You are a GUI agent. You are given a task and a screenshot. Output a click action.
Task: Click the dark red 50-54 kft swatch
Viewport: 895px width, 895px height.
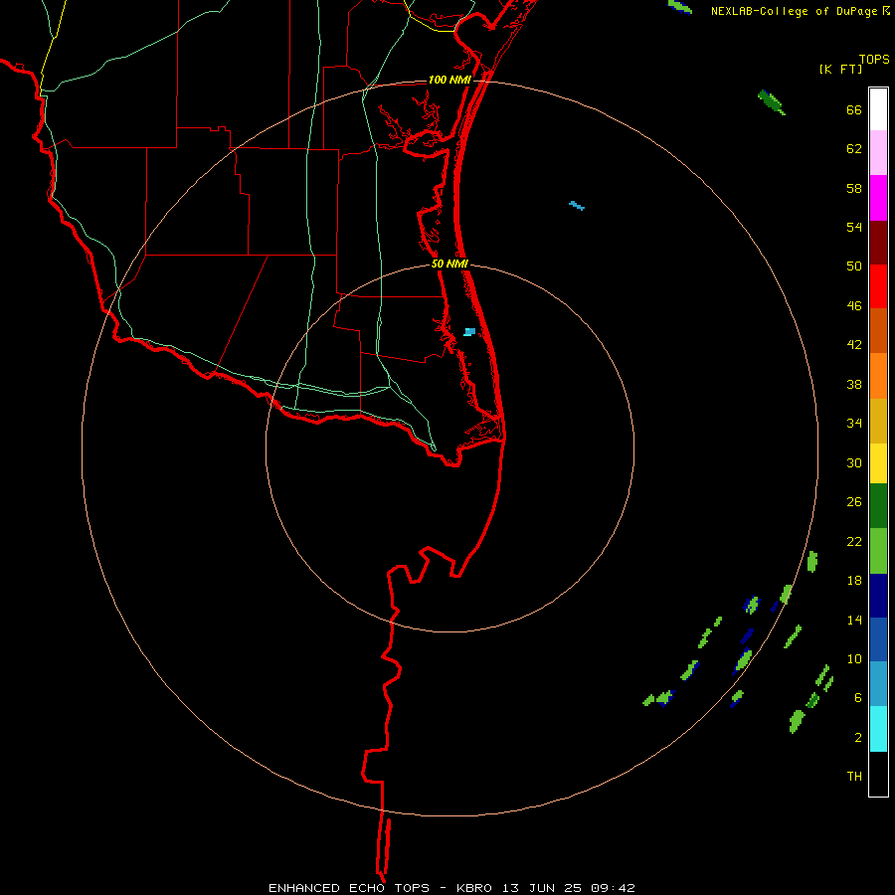pos(878,243)
